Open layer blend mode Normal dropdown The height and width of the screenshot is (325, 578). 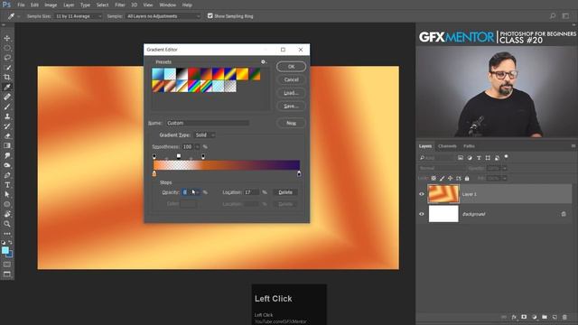pyautogui.click(x=442, y=169)
